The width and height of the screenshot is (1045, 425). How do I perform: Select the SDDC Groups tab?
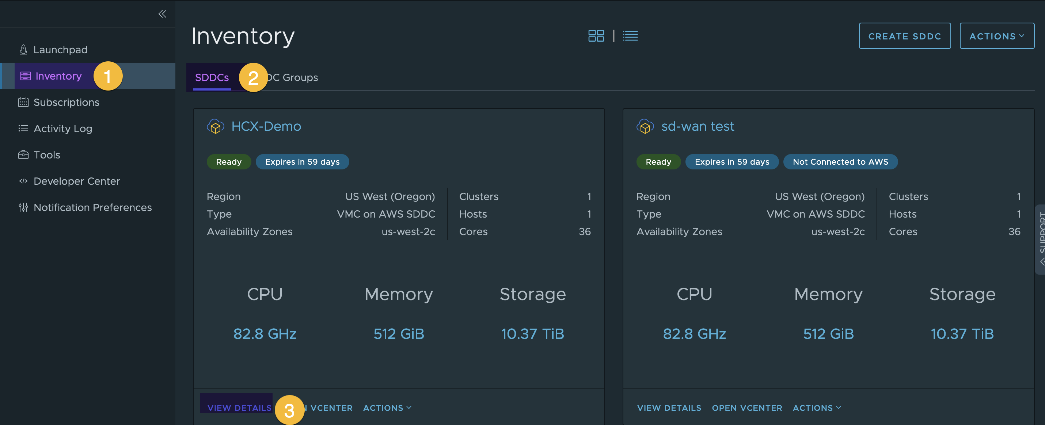(292, 77)
